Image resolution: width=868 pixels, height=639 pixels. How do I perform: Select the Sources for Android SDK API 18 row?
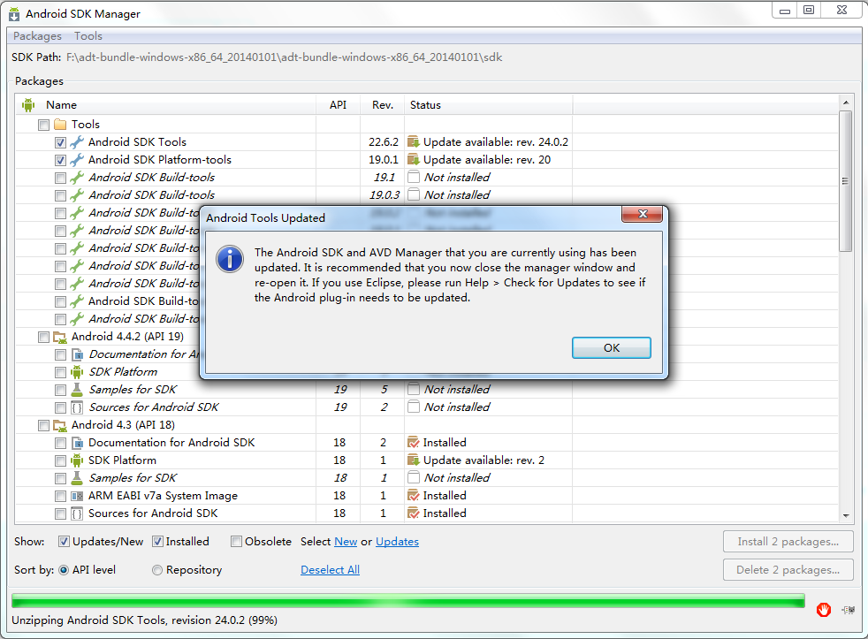[426, 513]
